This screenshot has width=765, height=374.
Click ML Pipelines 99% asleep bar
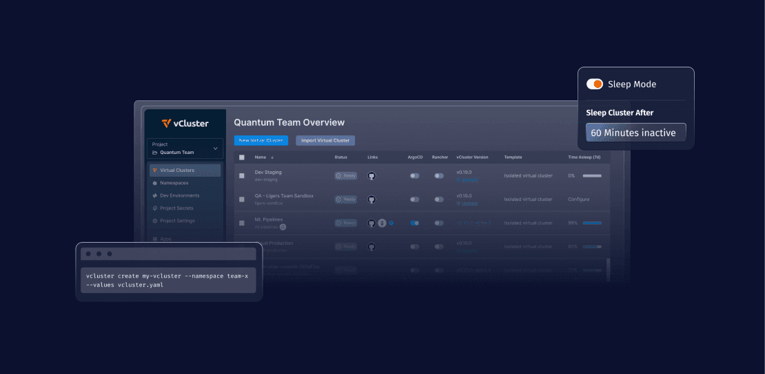point(592,223)
